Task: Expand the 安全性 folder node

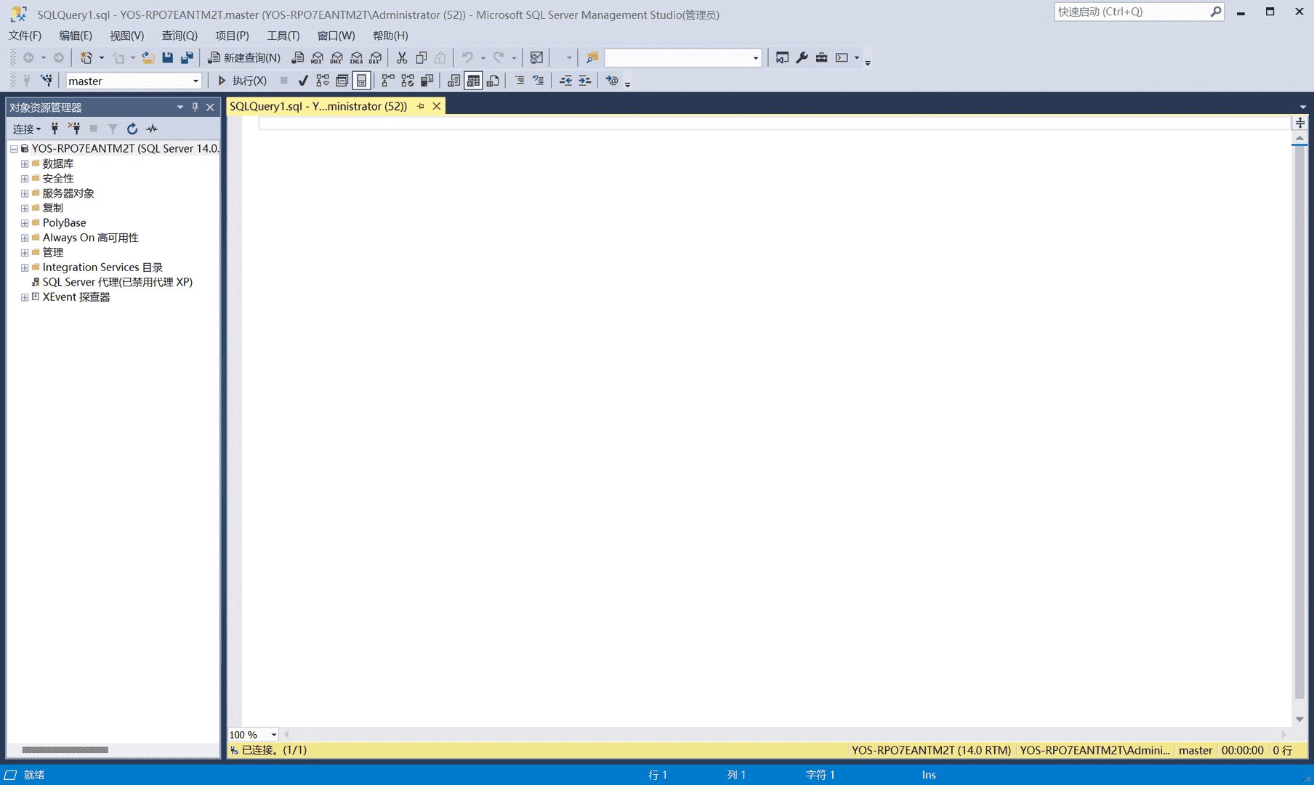Action: 25,179
